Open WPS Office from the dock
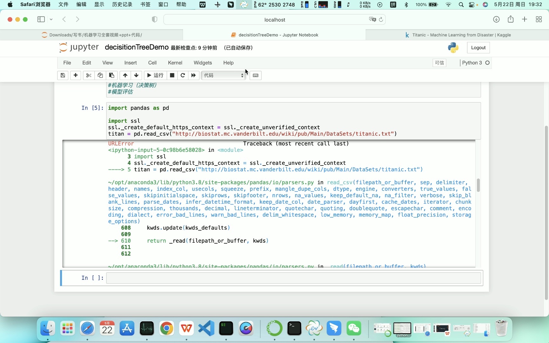 [x=186, y=328]
